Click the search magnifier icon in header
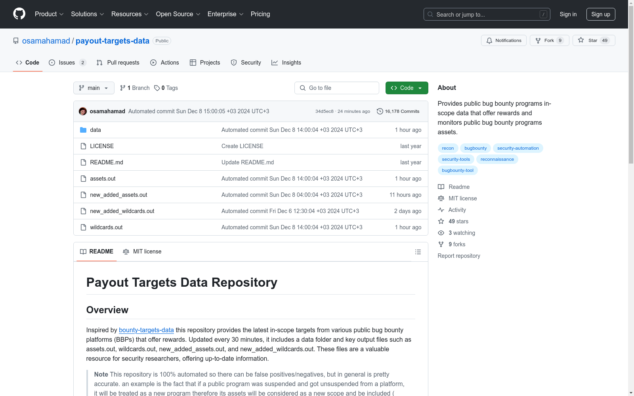The width and height of the screenshot is (634, 396). click(x=430, y=14)
